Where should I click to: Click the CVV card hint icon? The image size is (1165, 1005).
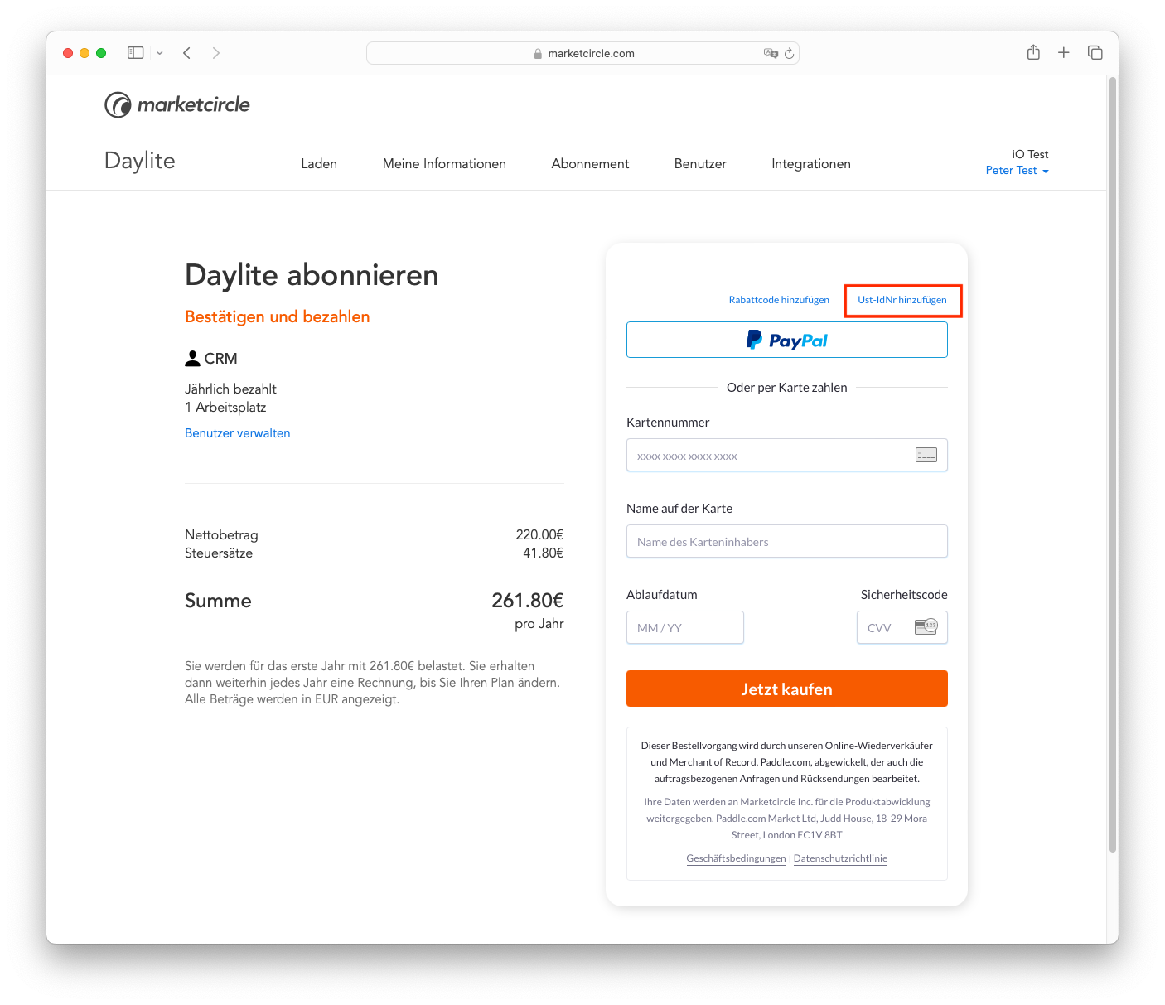(x=926, y=626)
